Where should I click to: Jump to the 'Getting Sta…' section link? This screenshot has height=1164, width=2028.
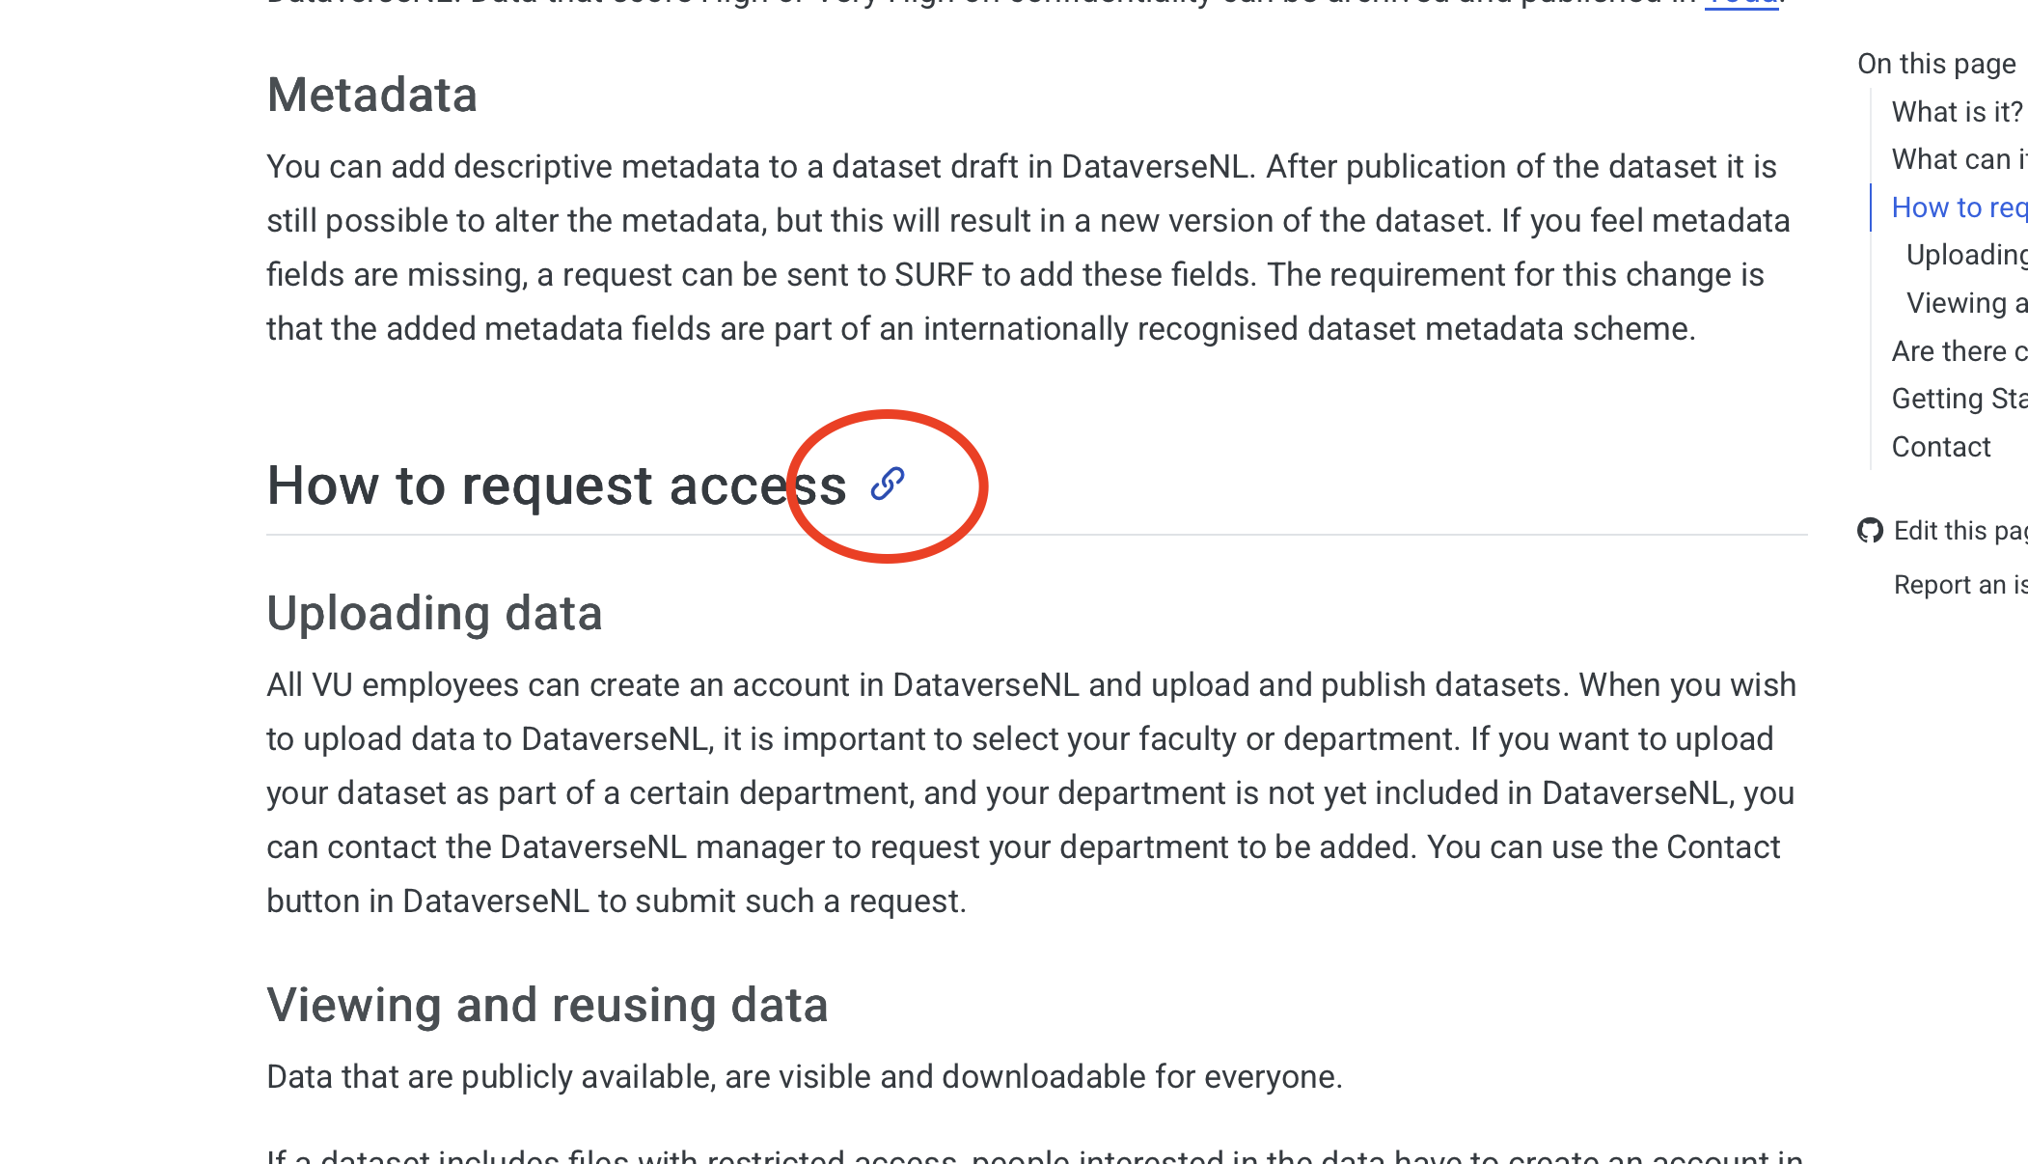tap(1959, 399)
